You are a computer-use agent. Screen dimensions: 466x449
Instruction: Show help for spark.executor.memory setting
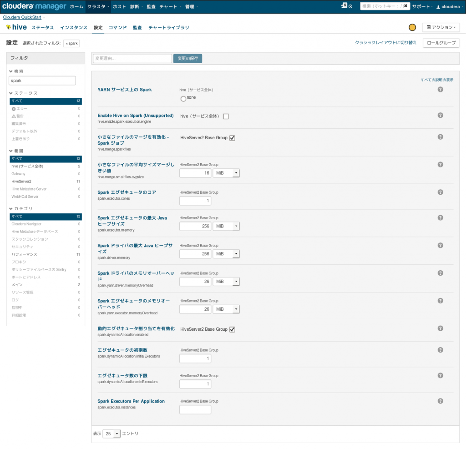tap(441, 218)
